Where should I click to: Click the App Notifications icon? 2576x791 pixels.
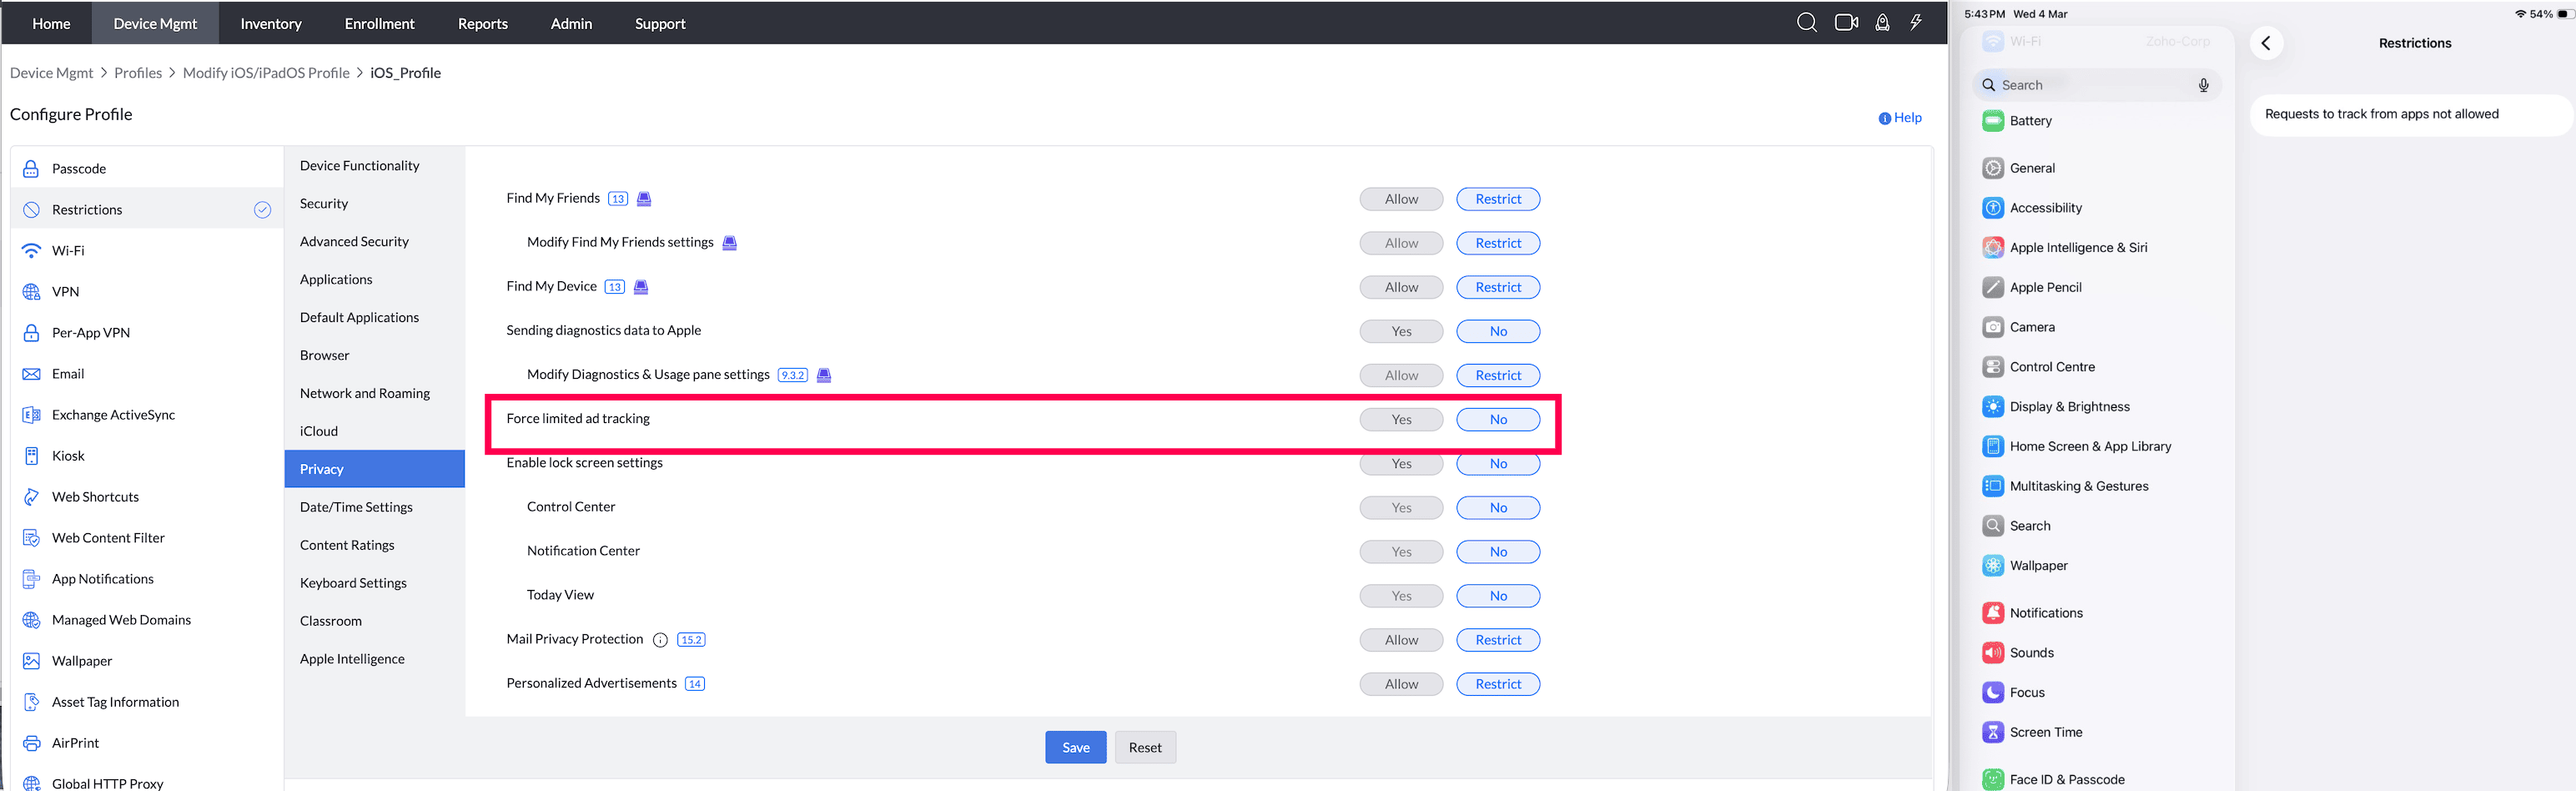pos(31,578)
